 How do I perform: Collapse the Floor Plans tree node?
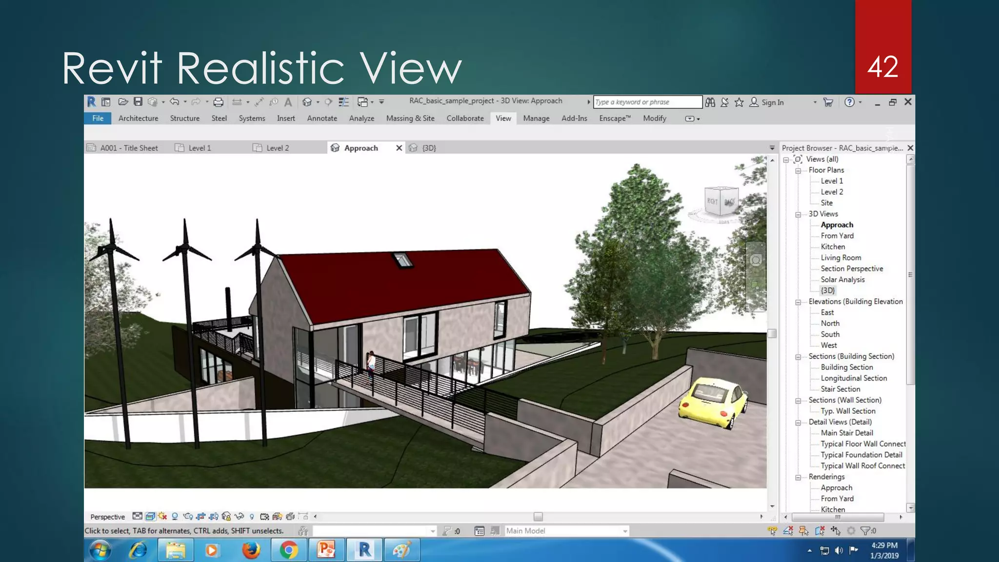click(798, 171)
